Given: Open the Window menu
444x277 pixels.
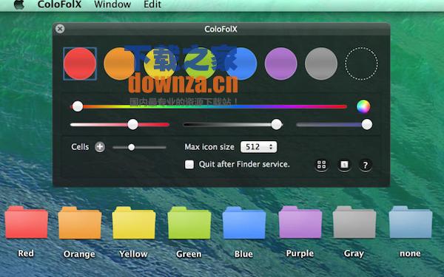Looking at the screenshot, I should point(112,4).
